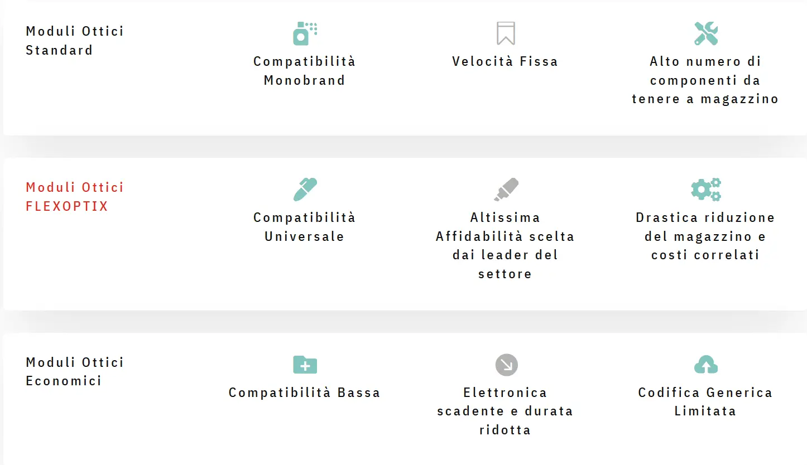Image resolution: width=807 pixels, height=465 pixels.
Task: Click the gray highlighter marker icon
Action: click(506, 190)
